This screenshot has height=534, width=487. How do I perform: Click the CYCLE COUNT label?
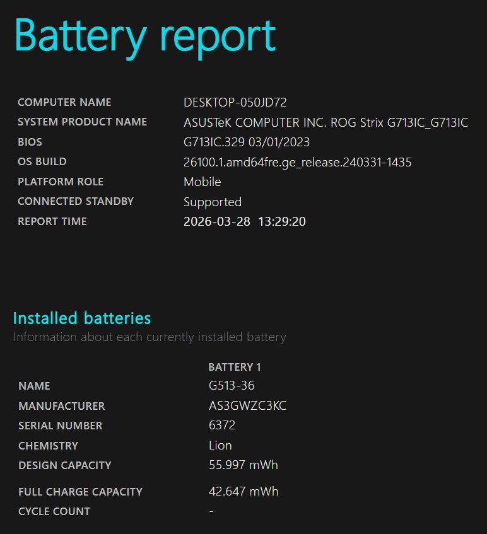click(54, 511)
